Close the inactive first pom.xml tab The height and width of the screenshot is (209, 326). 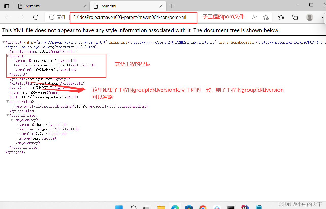(85, 6)
